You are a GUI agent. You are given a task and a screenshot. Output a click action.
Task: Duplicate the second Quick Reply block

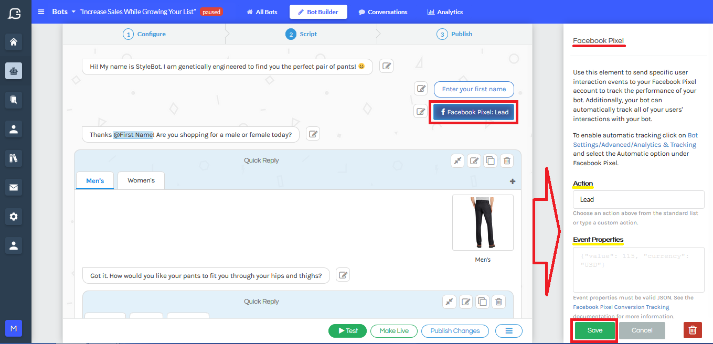482,302
